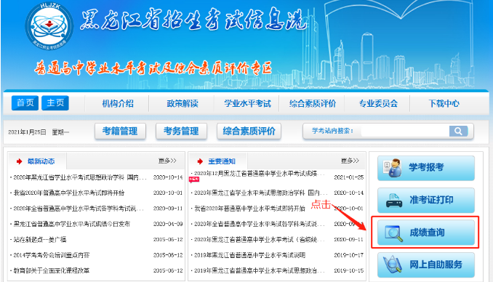Open the 学业水平考试 menu item

(x=247, y=103)
